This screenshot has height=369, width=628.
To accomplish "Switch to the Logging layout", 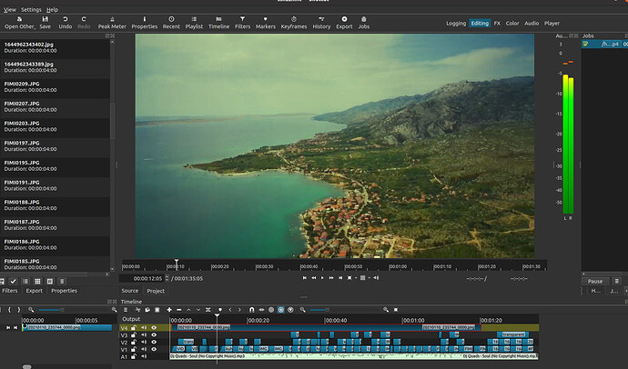I will pos(456,24).
